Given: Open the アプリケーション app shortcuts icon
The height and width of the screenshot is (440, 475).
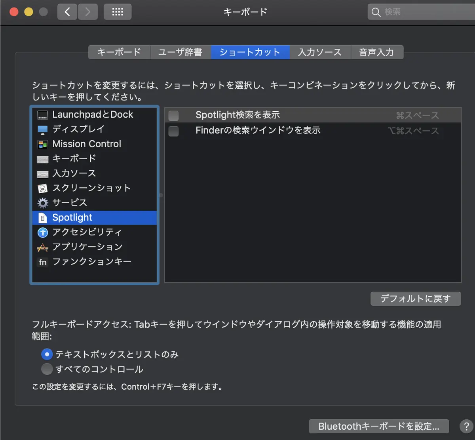Looking at the screenshot, I should point(42,248).
